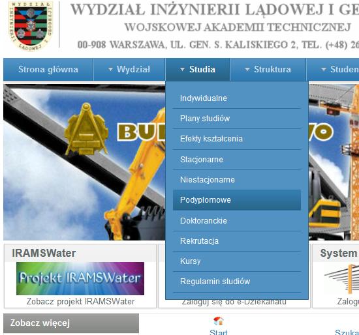Expand the Studenci dropdown arrow
The image size is (359, 335).
(323, 69)
